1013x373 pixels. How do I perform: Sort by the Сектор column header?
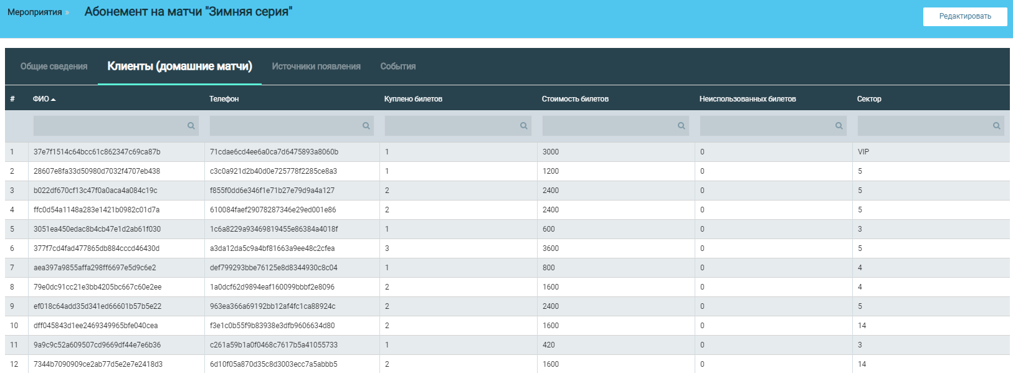click(x=868, y=99)
